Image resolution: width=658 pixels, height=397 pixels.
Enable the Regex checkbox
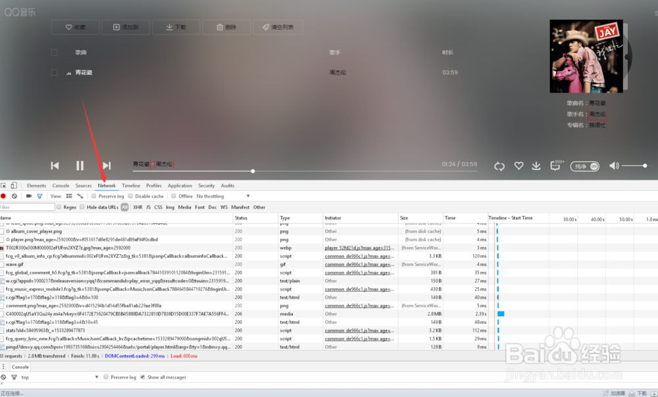[59, 207]
